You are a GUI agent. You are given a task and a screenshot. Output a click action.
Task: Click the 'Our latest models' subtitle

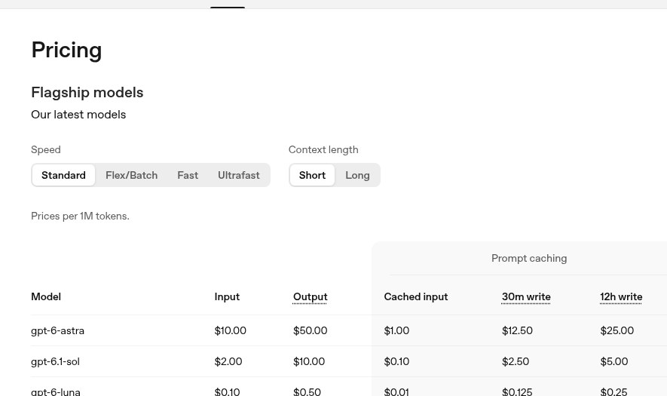coord(78,115)
